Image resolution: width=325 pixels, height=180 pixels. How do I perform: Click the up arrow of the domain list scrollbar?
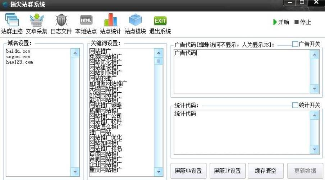point(75,53)
